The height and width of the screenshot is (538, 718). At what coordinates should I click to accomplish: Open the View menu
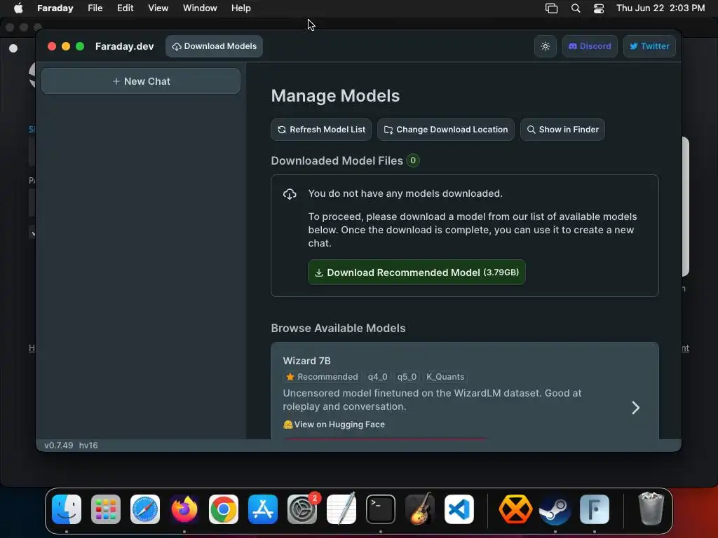coord(158,8)
